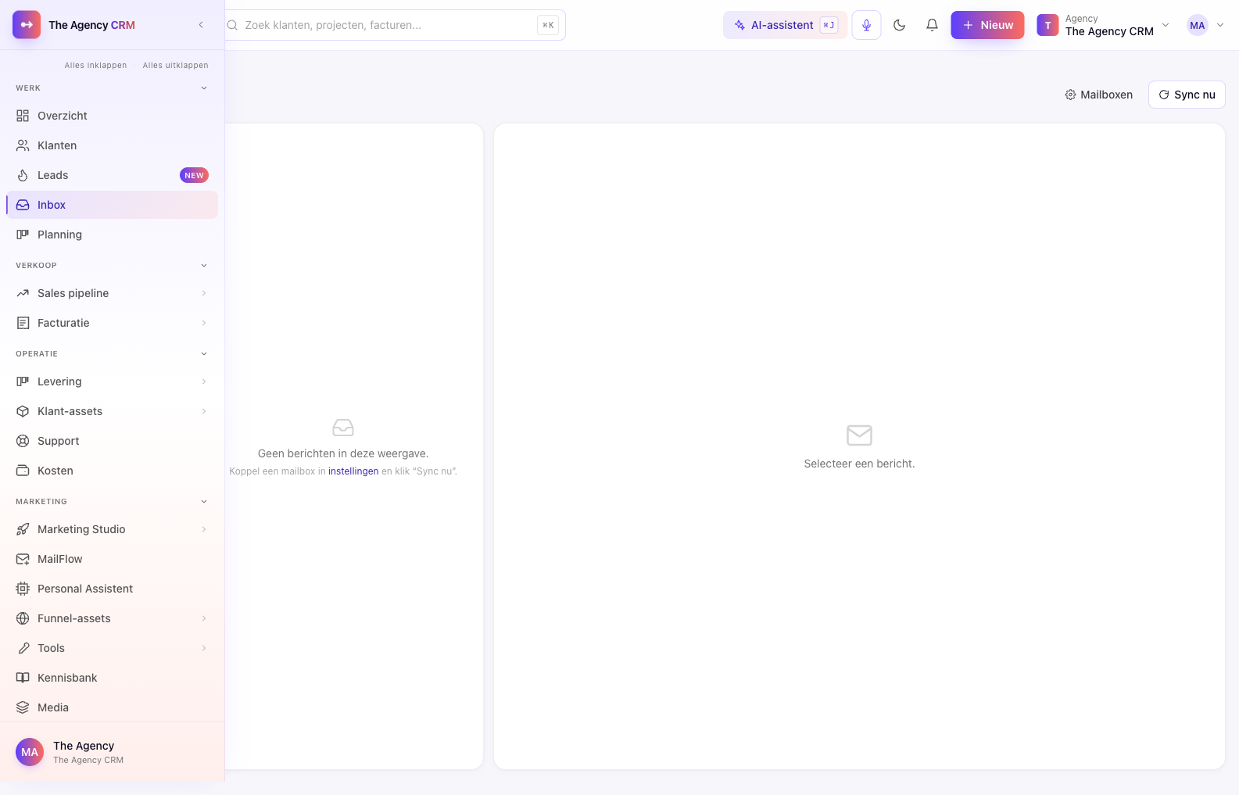Expand Klant-assets submenu chevron
Image resolution: width=1239 pixels, height=795 pixels.
coord(204,411)
